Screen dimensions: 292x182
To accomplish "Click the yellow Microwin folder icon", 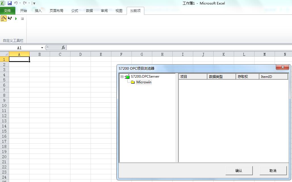I will coord(133,82).
